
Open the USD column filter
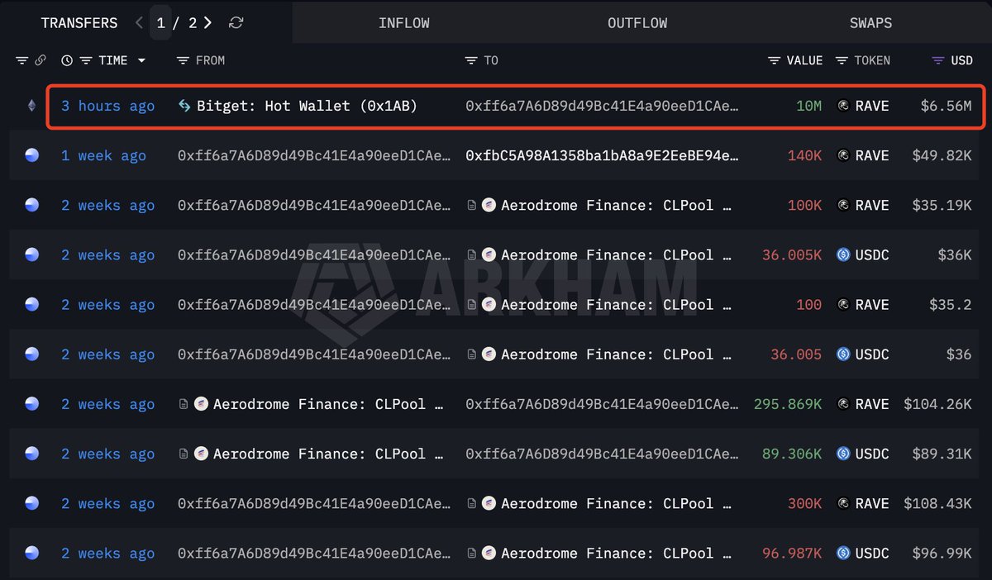pos(937,60)
